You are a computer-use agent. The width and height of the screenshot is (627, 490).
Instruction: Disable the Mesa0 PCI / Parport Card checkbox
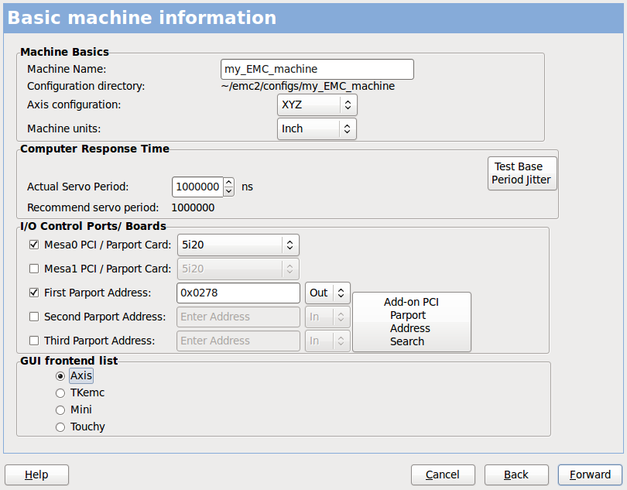[33, 244]
